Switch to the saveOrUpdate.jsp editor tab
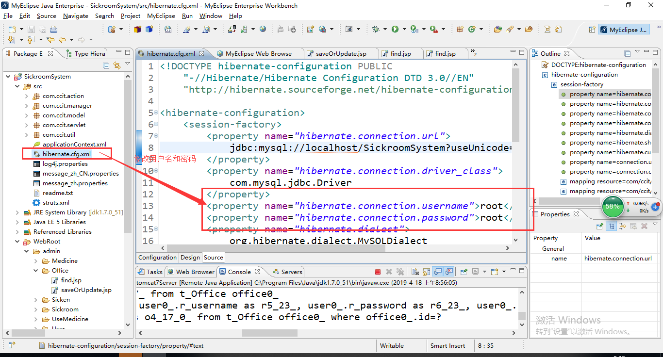This screenshot has height=357, width=663. point(341,53)
